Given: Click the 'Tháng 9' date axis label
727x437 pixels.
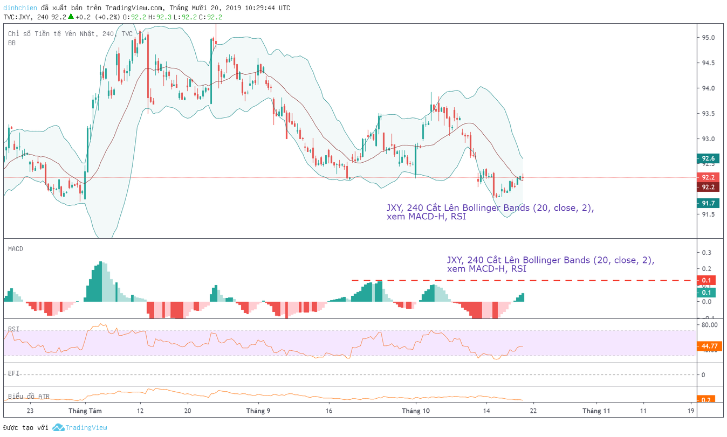Looking at the screenshot, I should [x=258, y=411].
